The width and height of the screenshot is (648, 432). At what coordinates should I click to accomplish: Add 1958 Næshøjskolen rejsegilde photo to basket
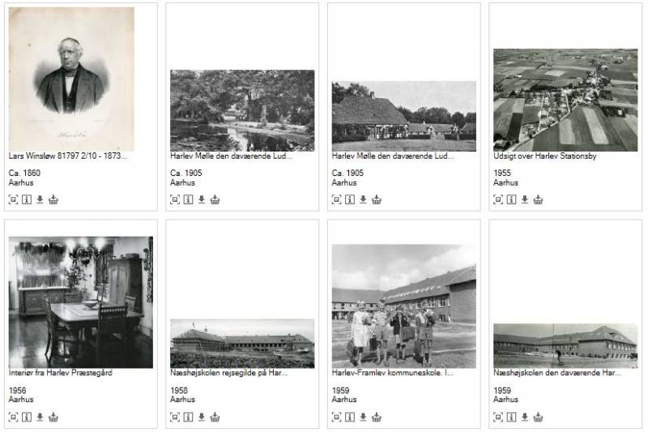click(x=215, y=417)
